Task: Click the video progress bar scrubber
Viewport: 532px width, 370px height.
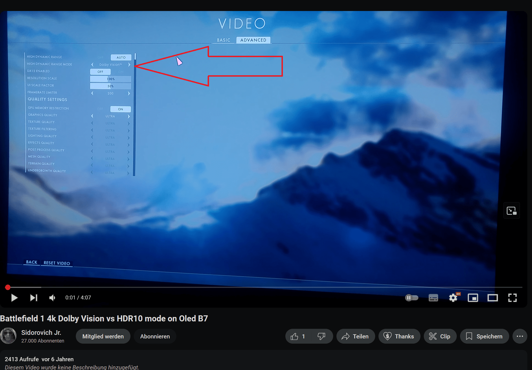Action: (8, 287)
